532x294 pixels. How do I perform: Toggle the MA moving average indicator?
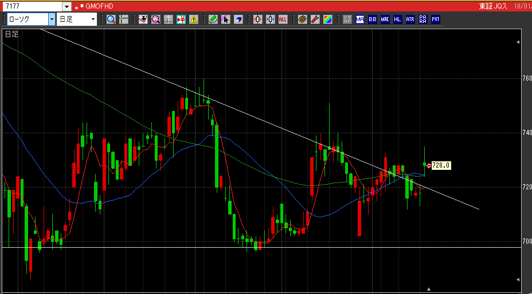tap(360, 19)
